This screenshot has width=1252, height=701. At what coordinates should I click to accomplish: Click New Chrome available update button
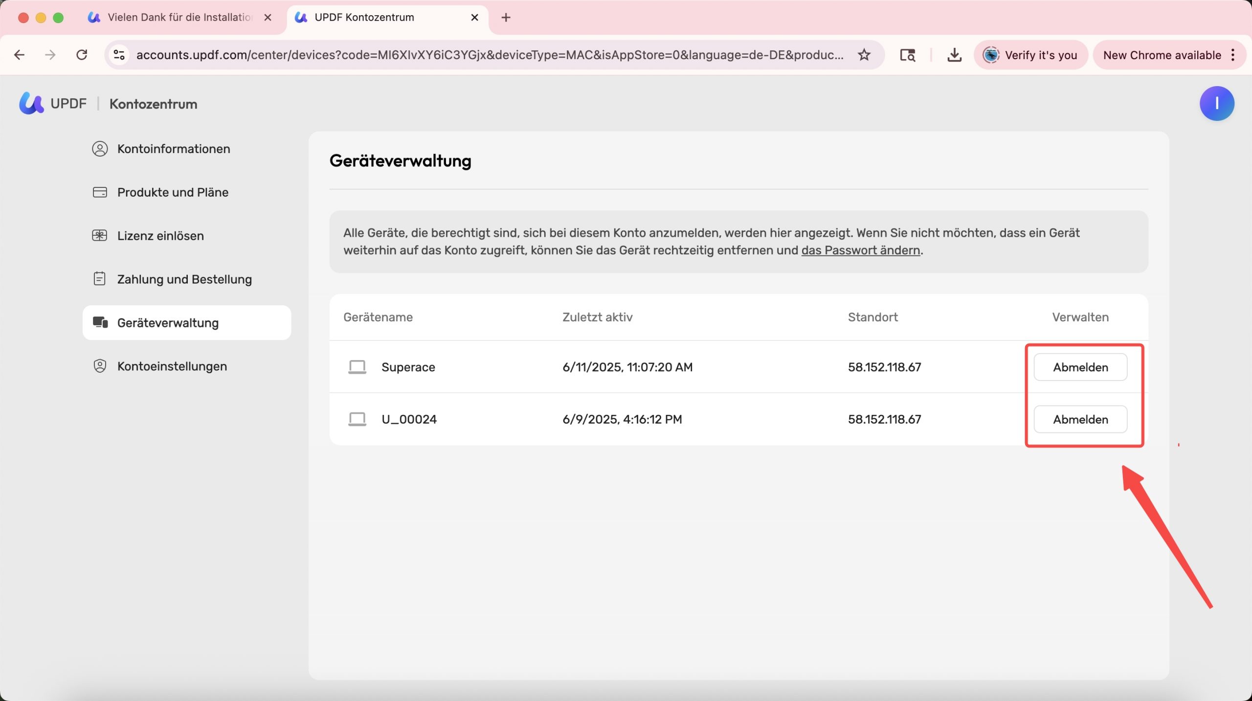click(1169, 55)
